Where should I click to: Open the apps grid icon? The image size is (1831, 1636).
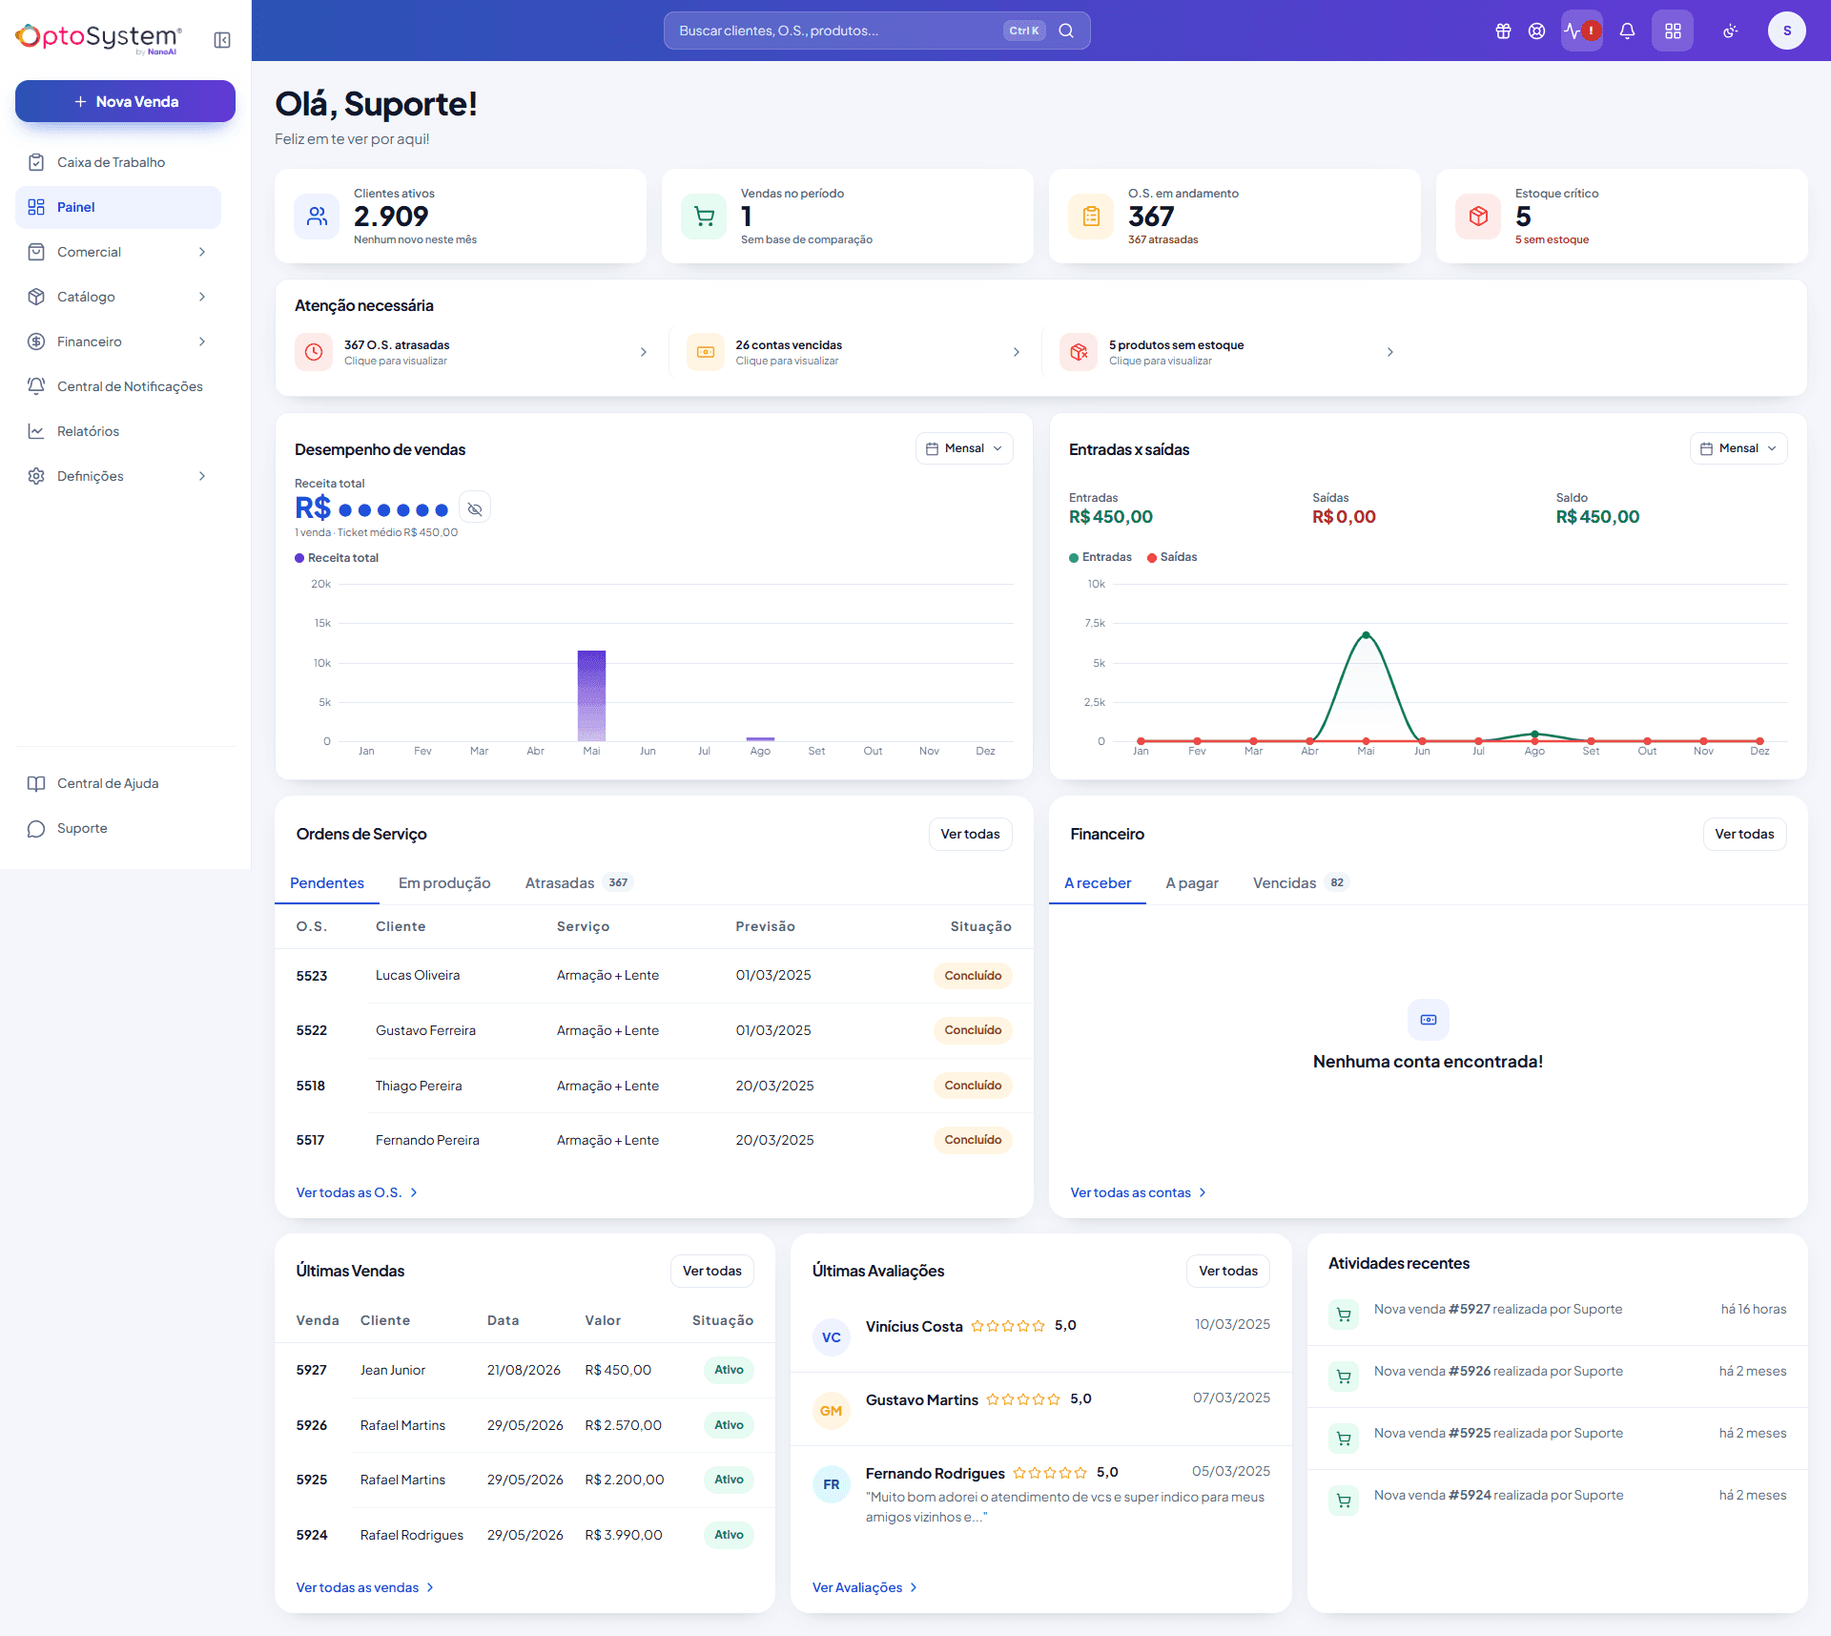[1673, 31]
